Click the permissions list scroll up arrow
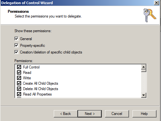The width and height of the screenshot is (161, 121). 144,67
